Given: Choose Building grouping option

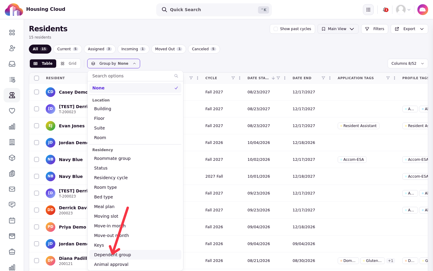Looking at the screenshot, I should pyautogui.click(x=135, y=109).
